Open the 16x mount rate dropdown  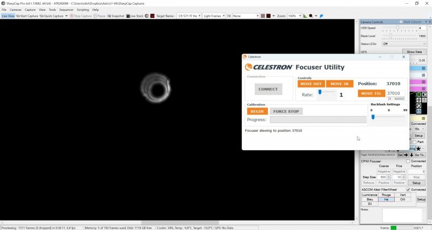pos(420,129)
